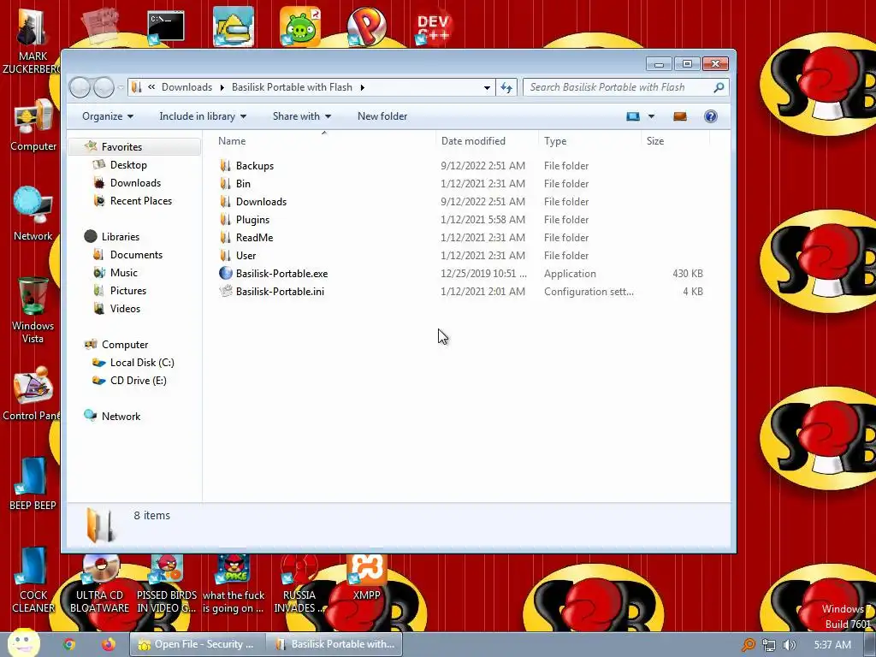Select the User folder icon
The height and width of the screenshot is (657, 876).
225,255
